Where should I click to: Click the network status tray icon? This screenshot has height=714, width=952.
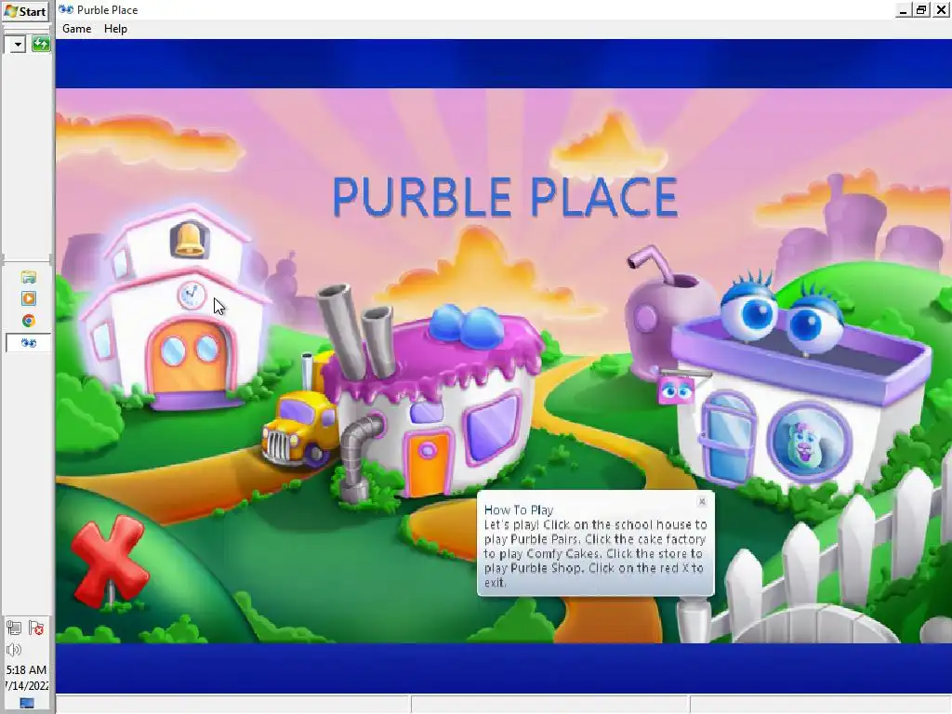pos(15,628)
